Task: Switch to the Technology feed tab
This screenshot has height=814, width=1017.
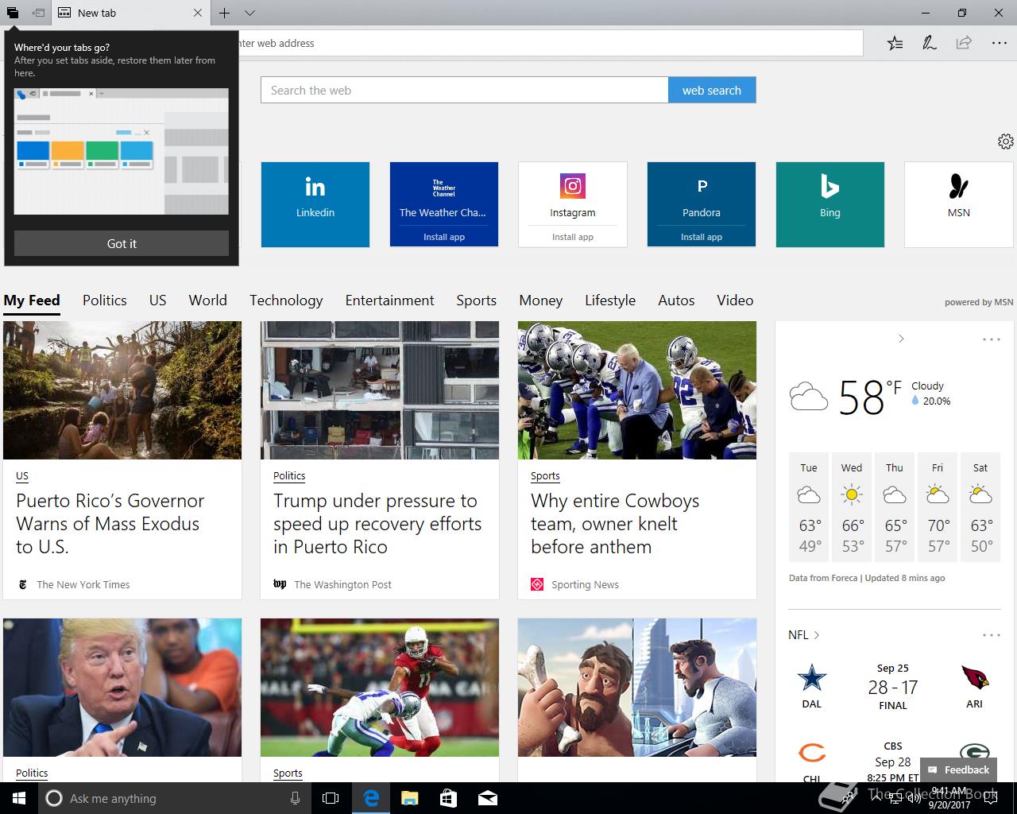Action: [286, 300]
